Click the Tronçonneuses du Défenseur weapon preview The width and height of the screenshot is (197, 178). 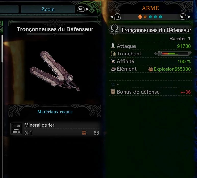click(x=54, y=71)
